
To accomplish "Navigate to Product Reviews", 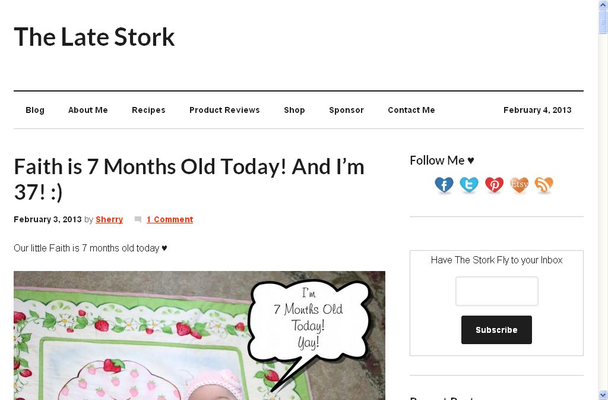I will click(x=224, y=110).
